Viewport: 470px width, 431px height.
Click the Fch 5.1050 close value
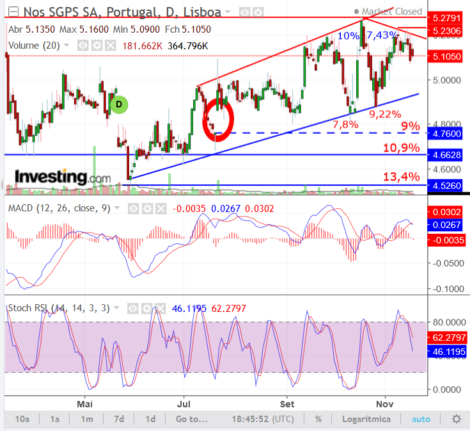tap(188, 29)
